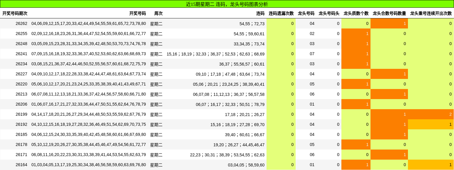The image size is (454, 170).
Task: Click the 龙头质数个数 column header
Action: (x=356, y=13)
